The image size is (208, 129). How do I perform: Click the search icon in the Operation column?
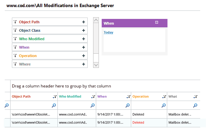coord(163,105)
